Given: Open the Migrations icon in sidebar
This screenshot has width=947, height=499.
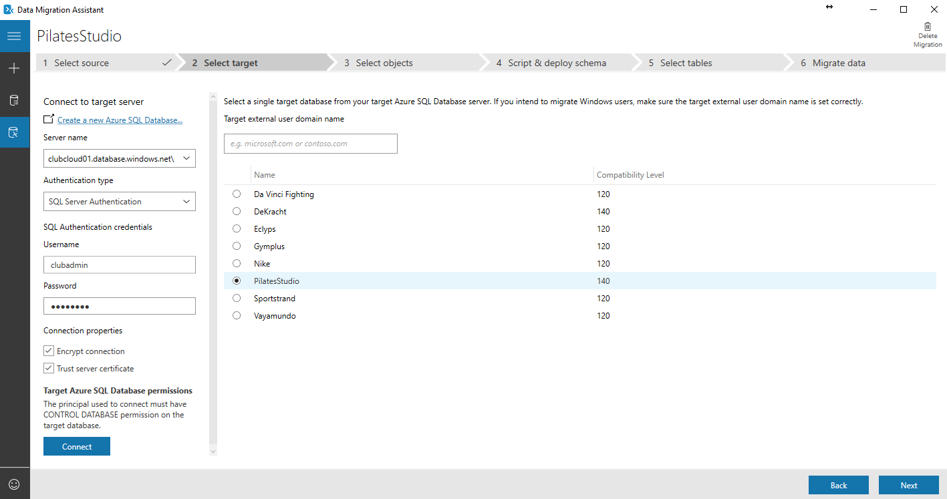Looking at the screenshot, I should click(x=14, y=132).
